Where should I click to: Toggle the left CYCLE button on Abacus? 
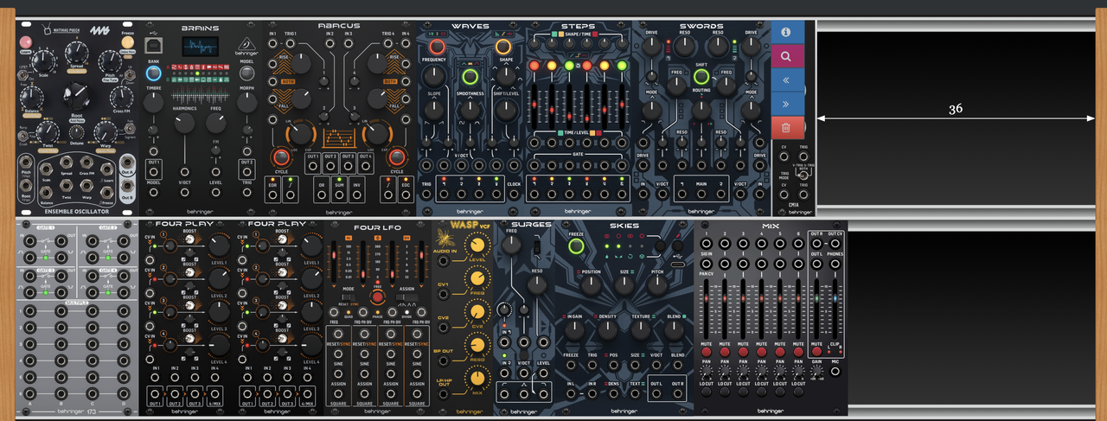[281, 157]
